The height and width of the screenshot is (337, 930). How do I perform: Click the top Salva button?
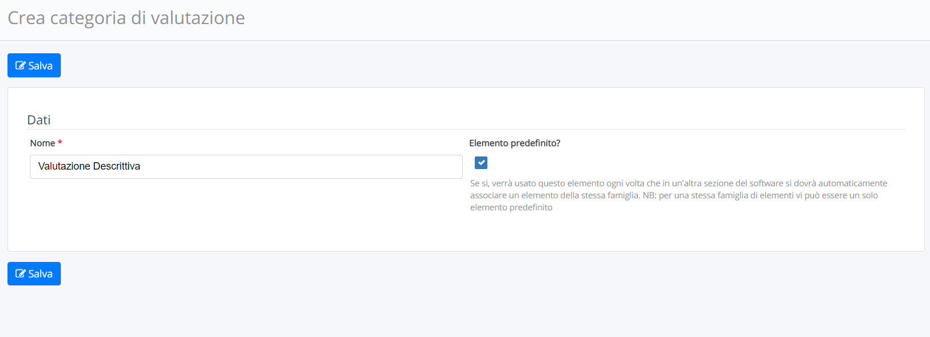pyautogui.click(x=34, y=65)
